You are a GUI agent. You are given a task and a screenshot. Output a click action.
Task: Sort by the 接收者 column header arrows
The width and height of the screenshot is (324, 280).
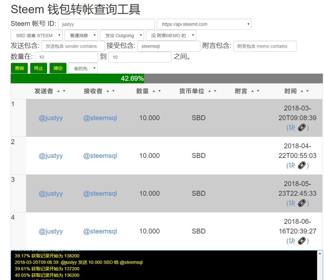point(110,91)
